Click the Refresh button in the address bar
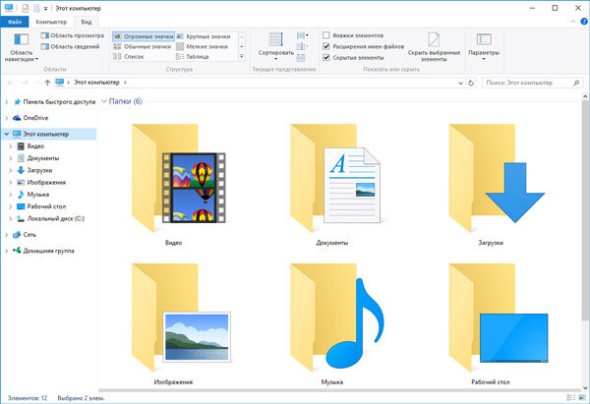590x404 pixels. point(471,83)
